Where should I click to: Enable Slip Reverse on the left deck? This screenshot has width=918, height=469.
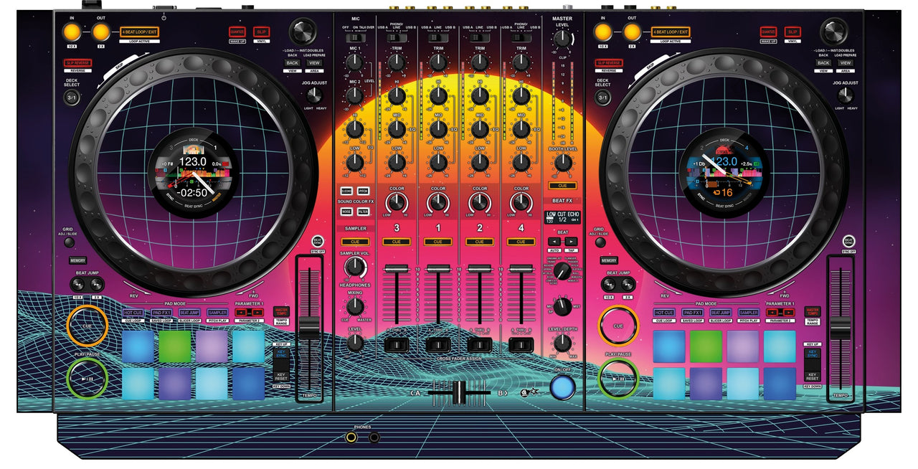[77, 63]
